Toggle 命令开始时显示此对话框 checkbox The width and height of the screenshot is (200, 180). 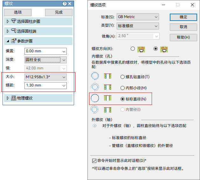94,161
